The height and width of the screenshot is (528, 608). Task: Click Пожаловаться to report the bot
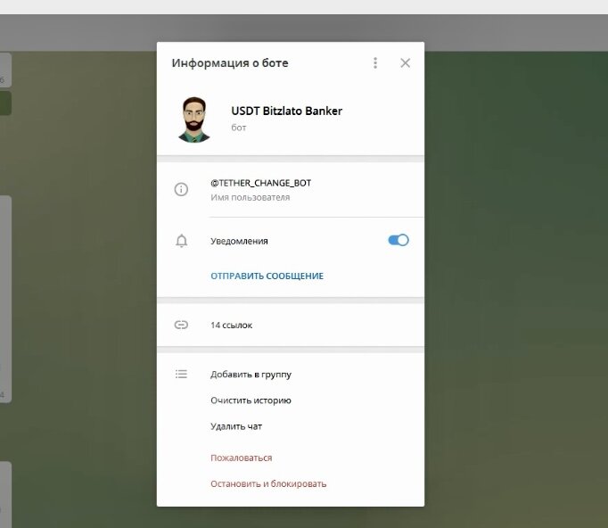click(x=242, y=458)
